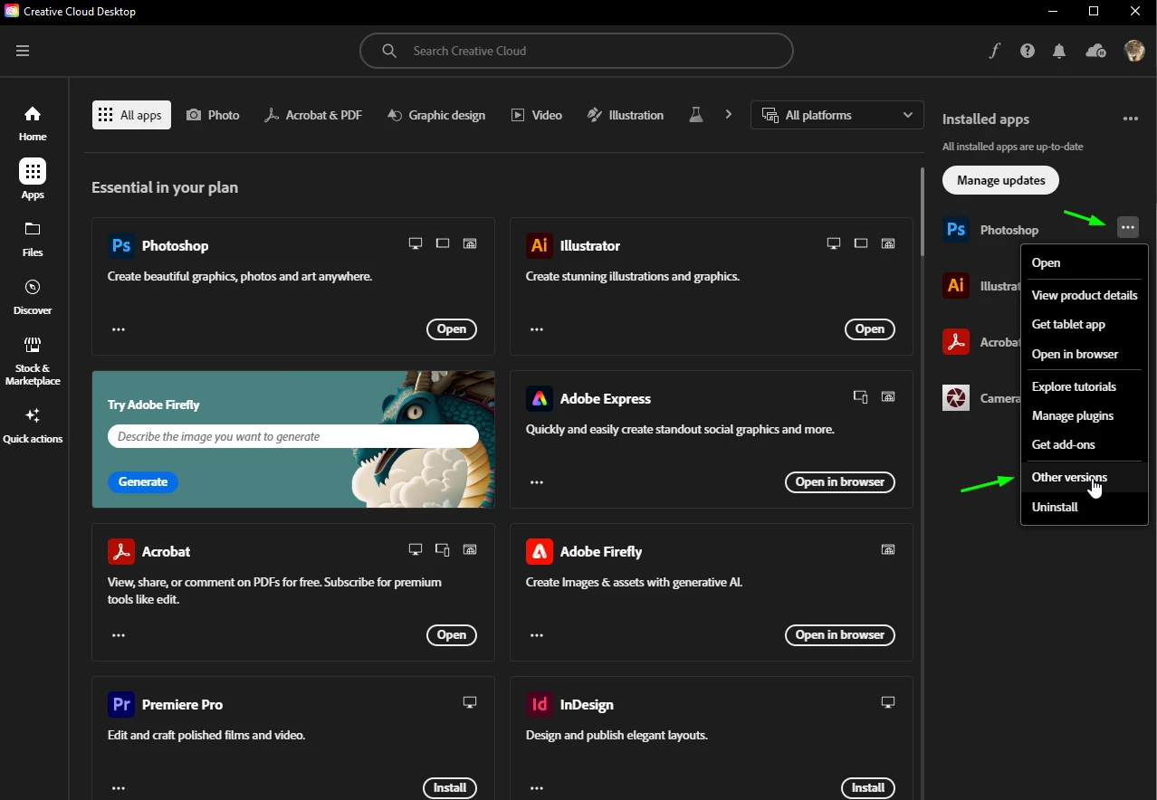This screenshot has height=800, width=1157.
Task: Choose Manage plugins menu item
Action: 1085,415
